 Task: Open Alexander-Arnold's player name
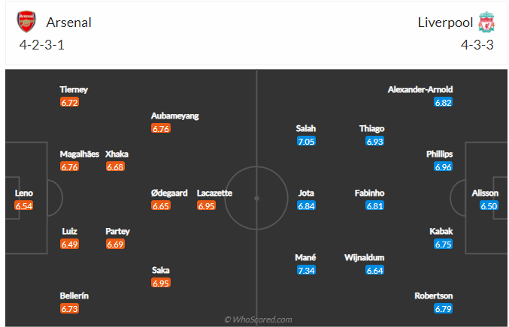coord(420,89)
